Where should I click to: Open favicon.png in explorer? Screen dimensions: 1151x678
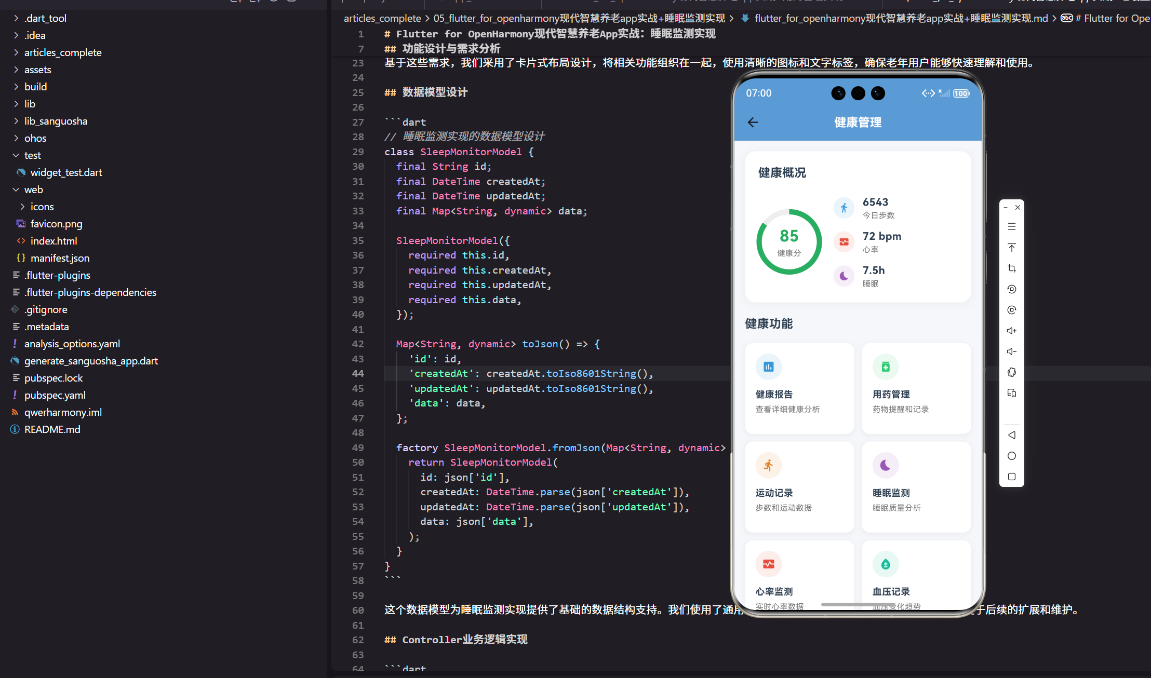pyautogui.click(x=56, y=224)
